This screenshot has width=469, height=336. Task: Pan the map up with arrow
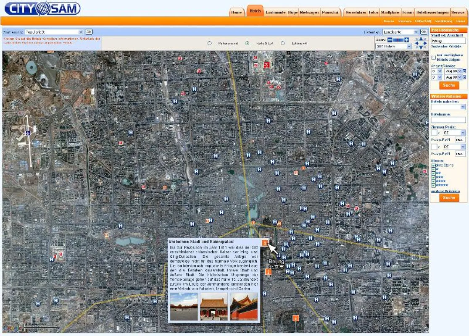tap(421, 39)
